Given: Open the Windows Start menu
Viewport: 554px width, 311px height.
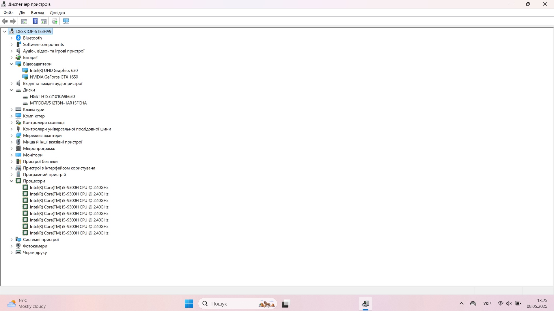Looking at the screenshot, I should click(x=189, y=304).
